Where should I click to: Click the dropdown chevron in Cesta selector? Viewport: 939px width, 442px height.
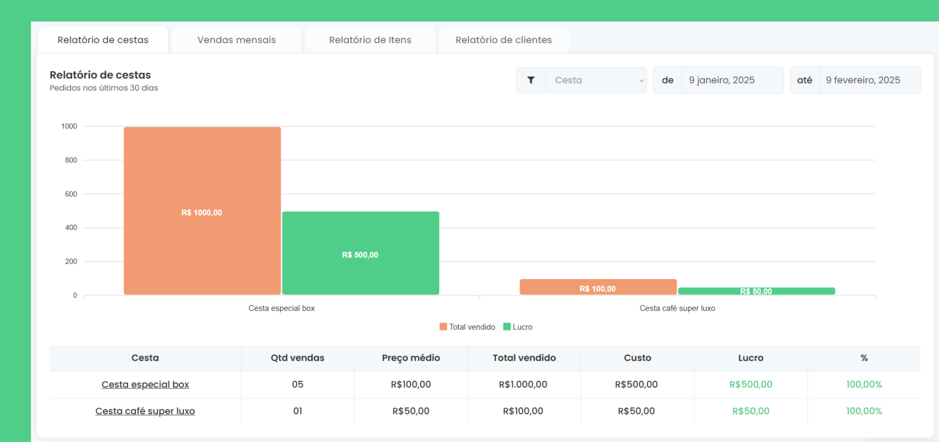point(641,81)
